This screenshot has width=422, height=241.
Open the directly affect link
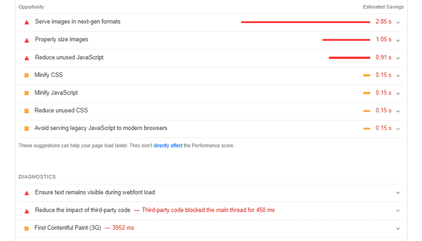(168, 146)
